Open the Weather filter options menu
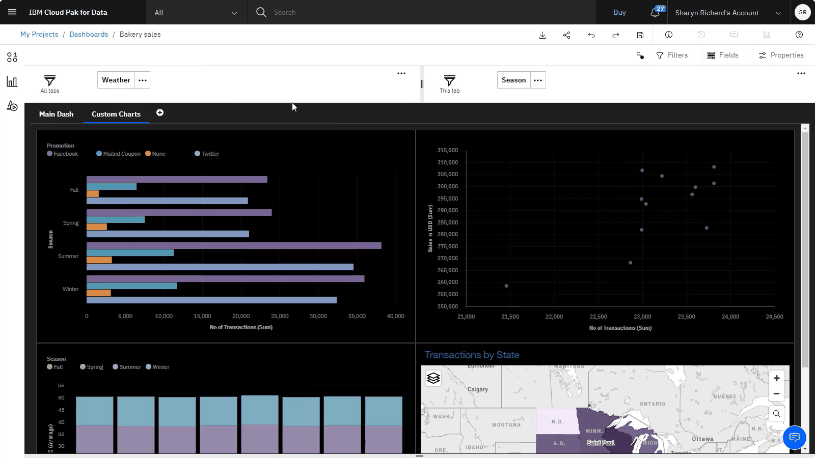 pos(143,80)
